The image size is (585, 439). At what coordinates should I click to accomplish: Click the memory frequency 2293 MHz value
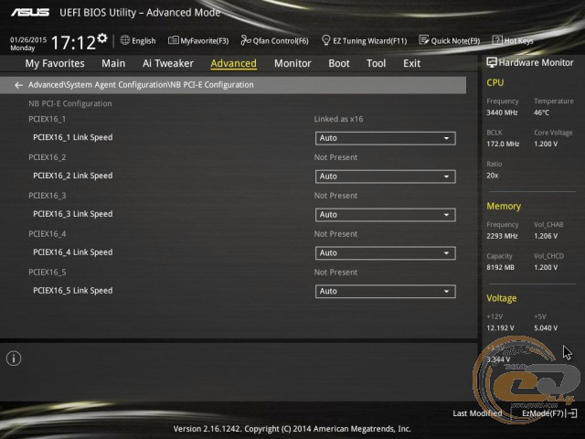502,236
